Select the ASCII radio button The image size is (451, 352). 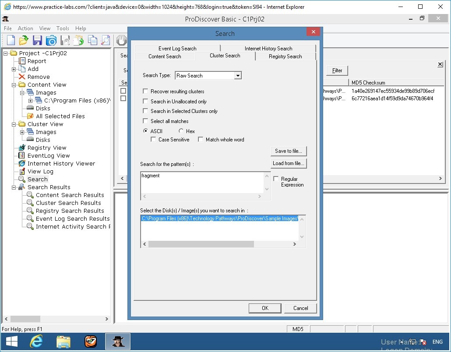point(145,131)
